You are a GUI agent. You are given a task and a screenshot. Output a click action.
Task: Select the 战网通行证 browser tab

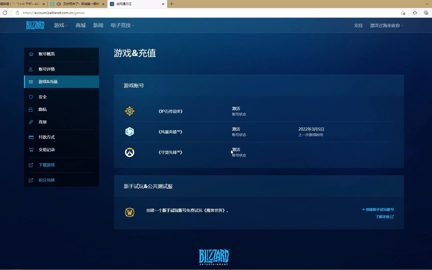pyautogui.click(x=137, y=4)
